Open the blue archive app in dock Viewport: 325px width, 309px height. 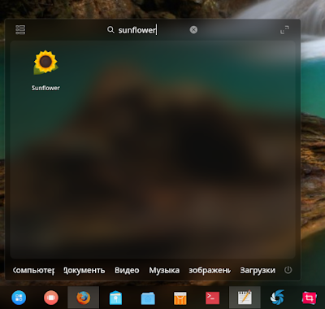point(115,298)
